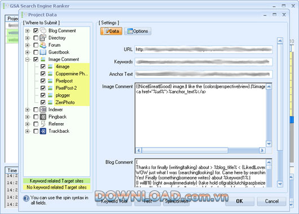Click the Coppermine Ph... picture icon

coord(50,74)
